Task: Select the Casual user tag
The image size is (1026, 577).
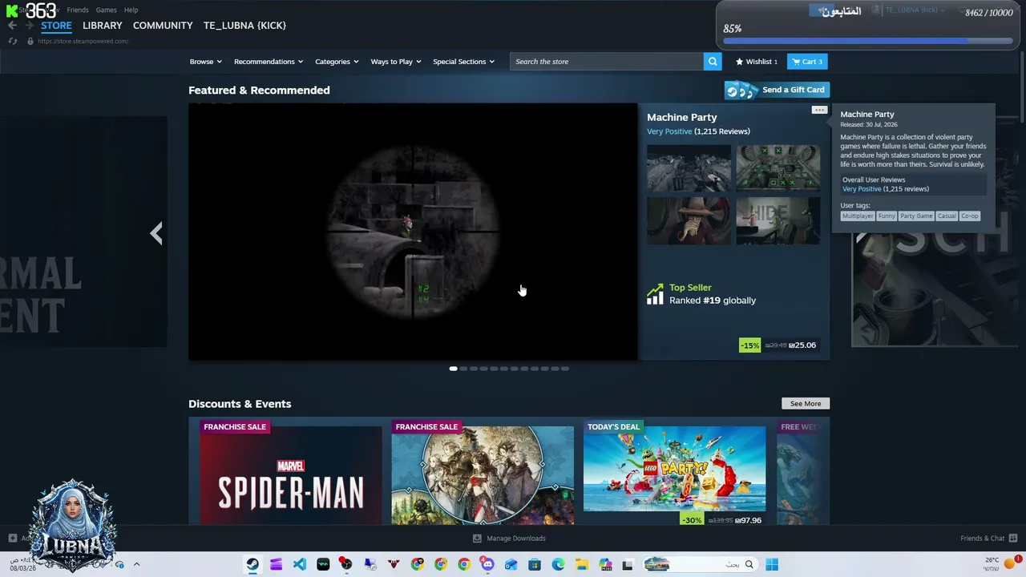Action: pyautogui.click(x=947, y=216)
